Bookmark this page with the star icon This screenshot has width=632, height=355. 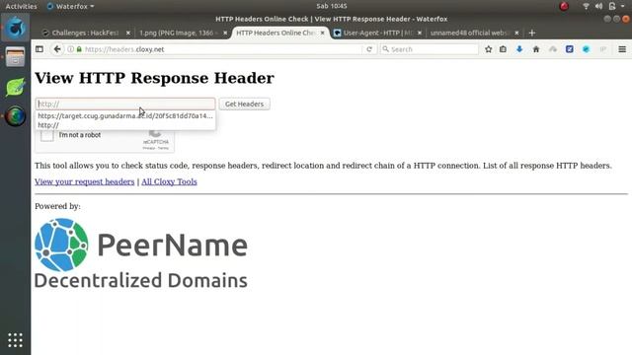click(x=489, y=49)
